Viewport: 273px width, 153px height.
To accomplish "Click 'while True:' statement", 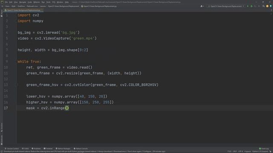I will [29, 62].
